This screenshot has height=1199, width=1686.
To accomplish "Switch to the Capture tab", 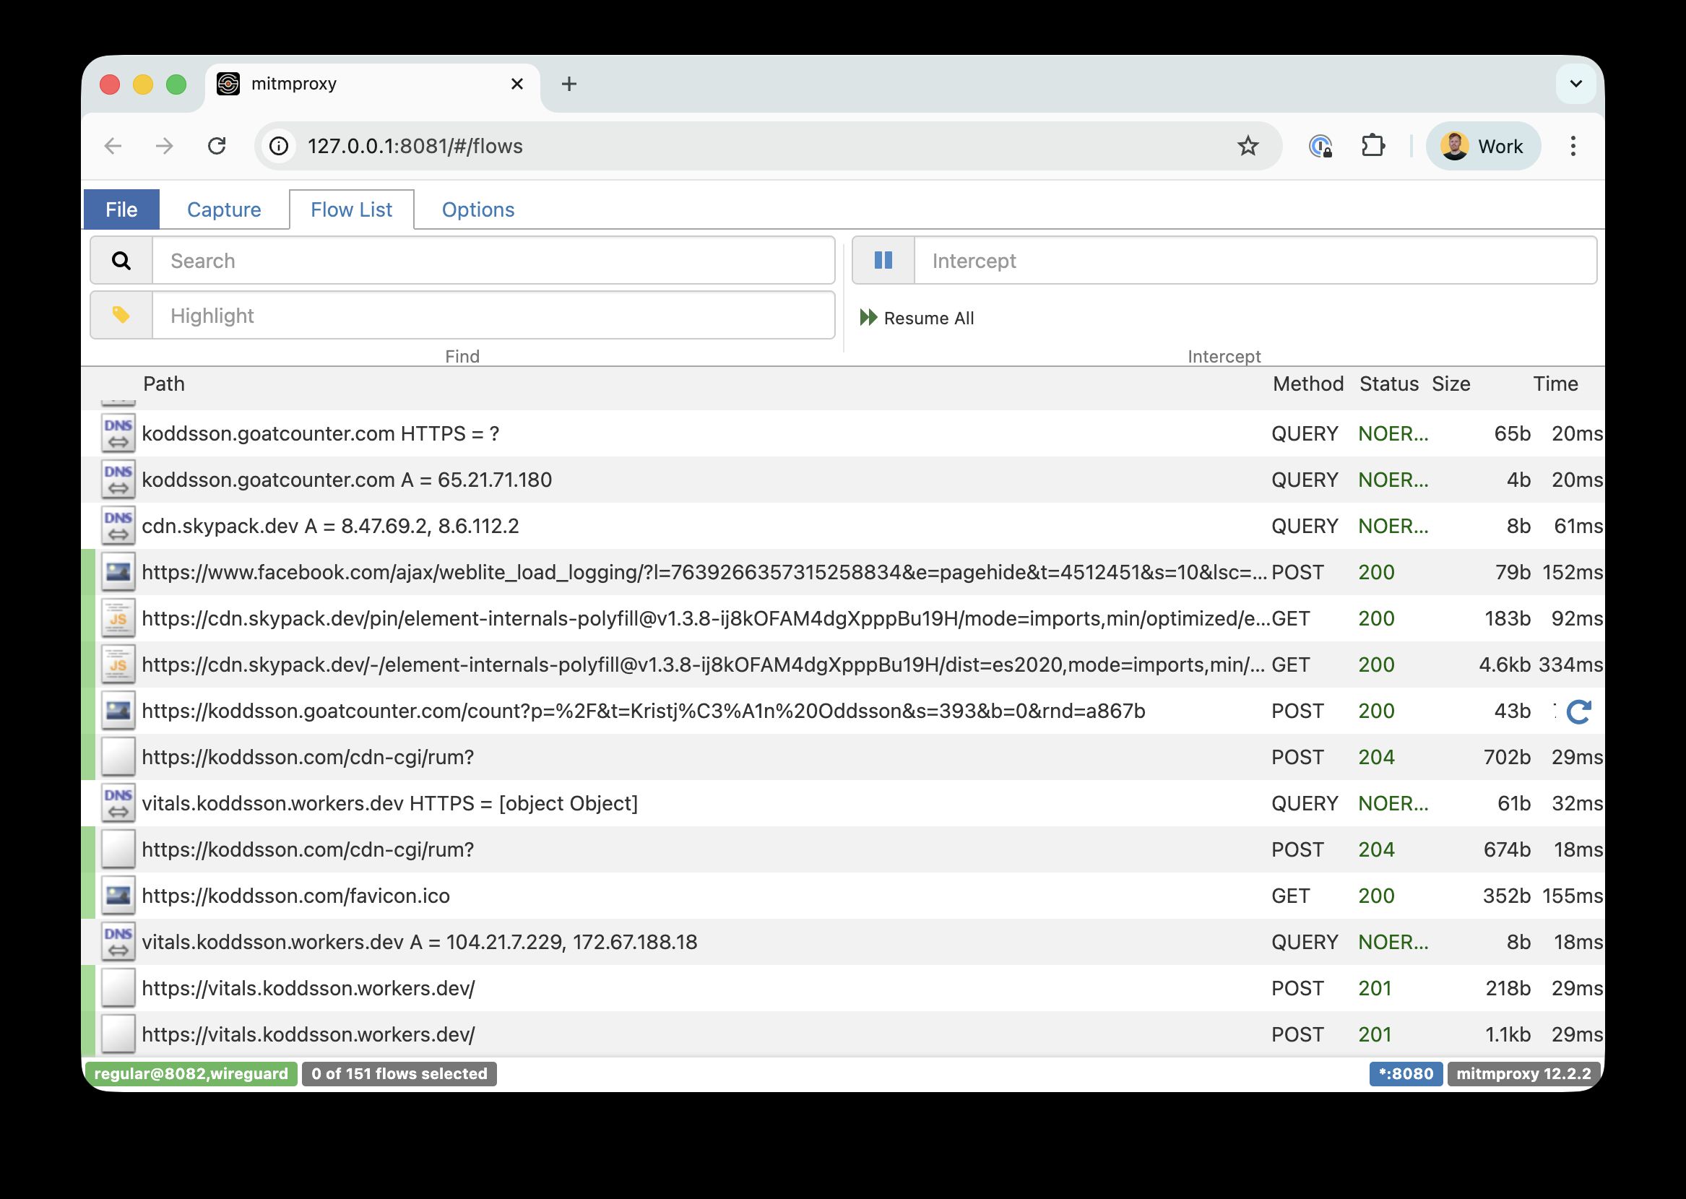I will [x=224, y=209].
